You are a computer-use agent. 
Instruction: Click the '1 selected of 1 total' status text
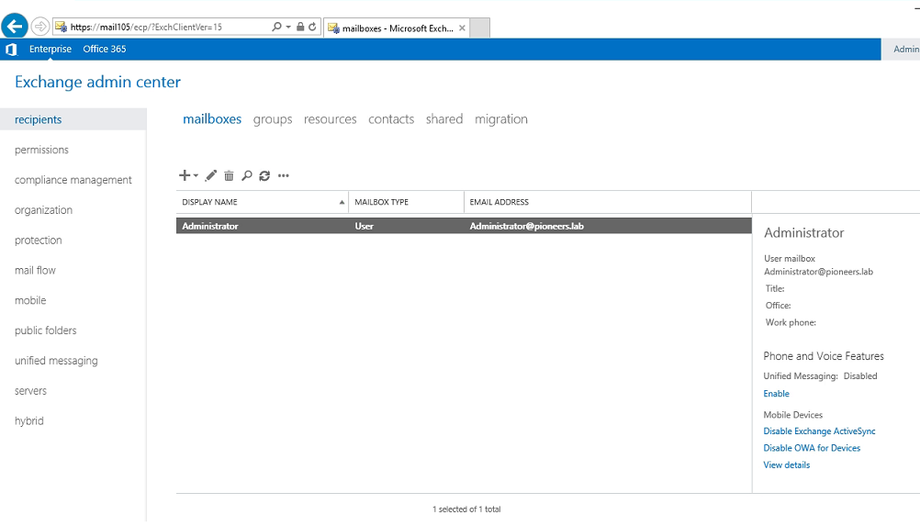pos(466,509)
